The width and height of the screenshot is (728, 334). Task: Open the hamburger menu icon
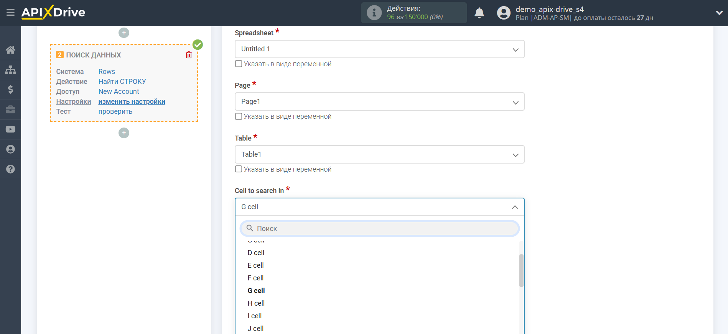tap(10, 13)
